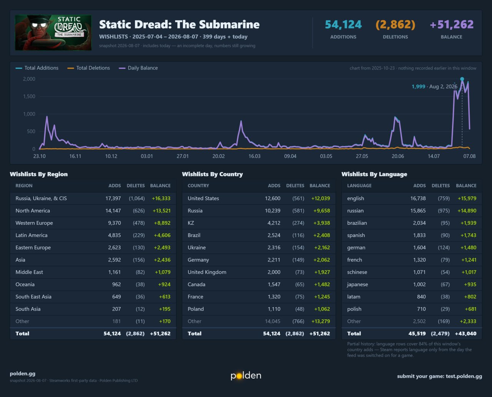Select the "South East Asia" region row
Image resolution: width=492 pixels, height=397 pixels.
[x=93, y=297]
